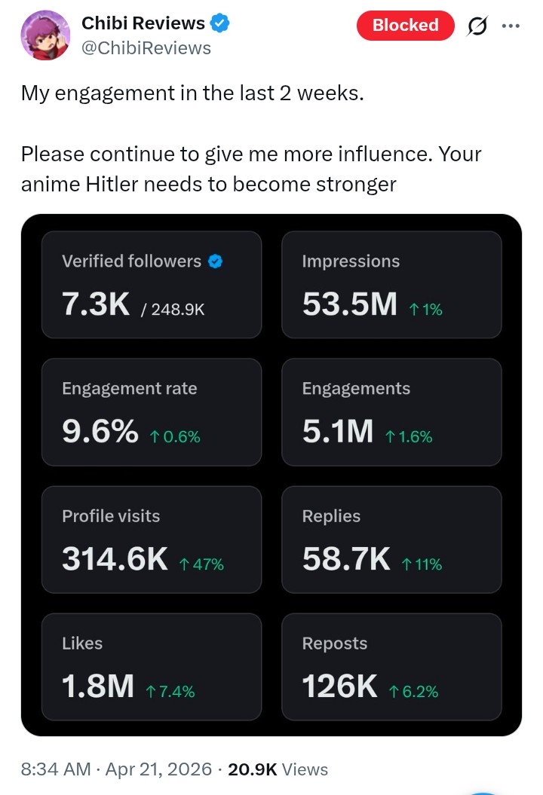The width and height of the screenshot is (543, 795).
Task: Click the verified badge in Verified followers card
Action: [x=216, y=261]
